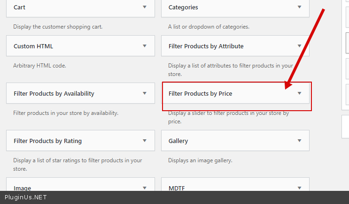Expand Filter Products by Rating arrow
Screen dimensions: 349x204
tap(145, 141)
